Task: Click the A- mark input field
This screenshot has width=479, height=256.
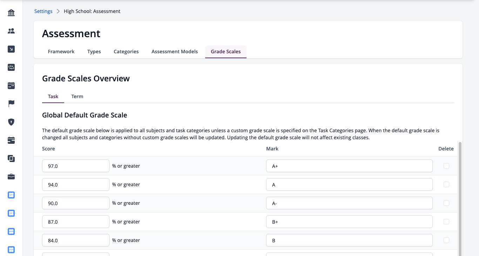Action: coord(349,203)
